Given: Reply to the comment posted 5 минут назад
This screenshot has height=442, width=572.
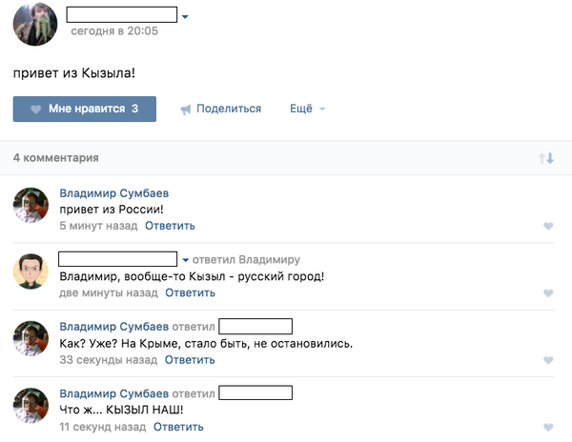Looking at the screenshot, I should click(x=170, y=226).
